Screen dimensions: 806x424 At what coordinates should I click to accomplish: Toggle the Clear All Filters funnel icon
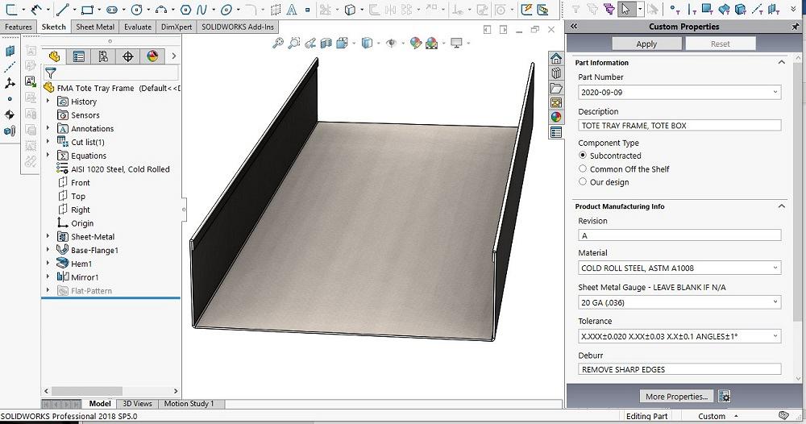592,9
